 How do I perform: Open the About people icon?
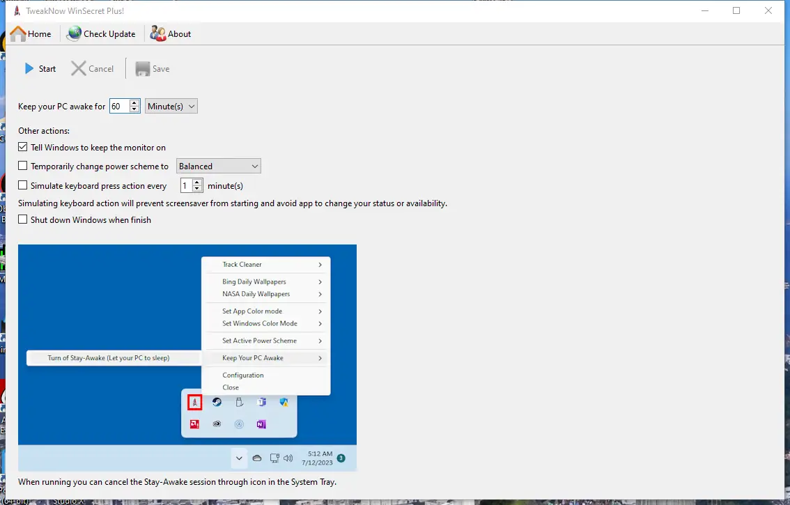157,33
